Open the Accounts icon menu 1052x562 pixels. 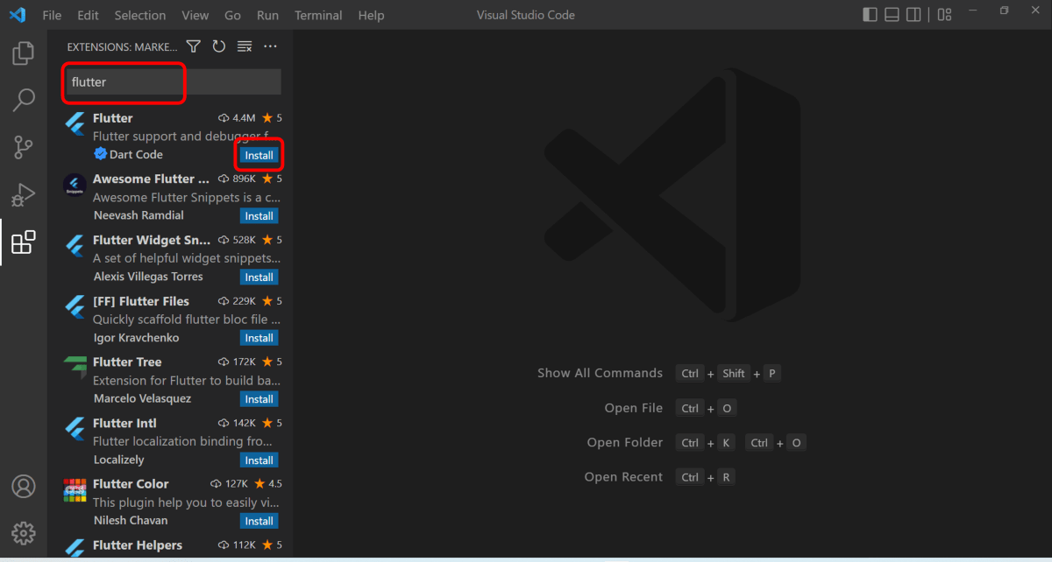tap(24, 486)
